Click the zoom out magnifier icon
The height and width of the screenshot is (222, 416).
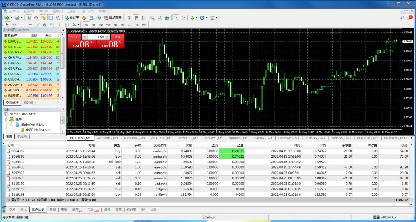point(159,17)
